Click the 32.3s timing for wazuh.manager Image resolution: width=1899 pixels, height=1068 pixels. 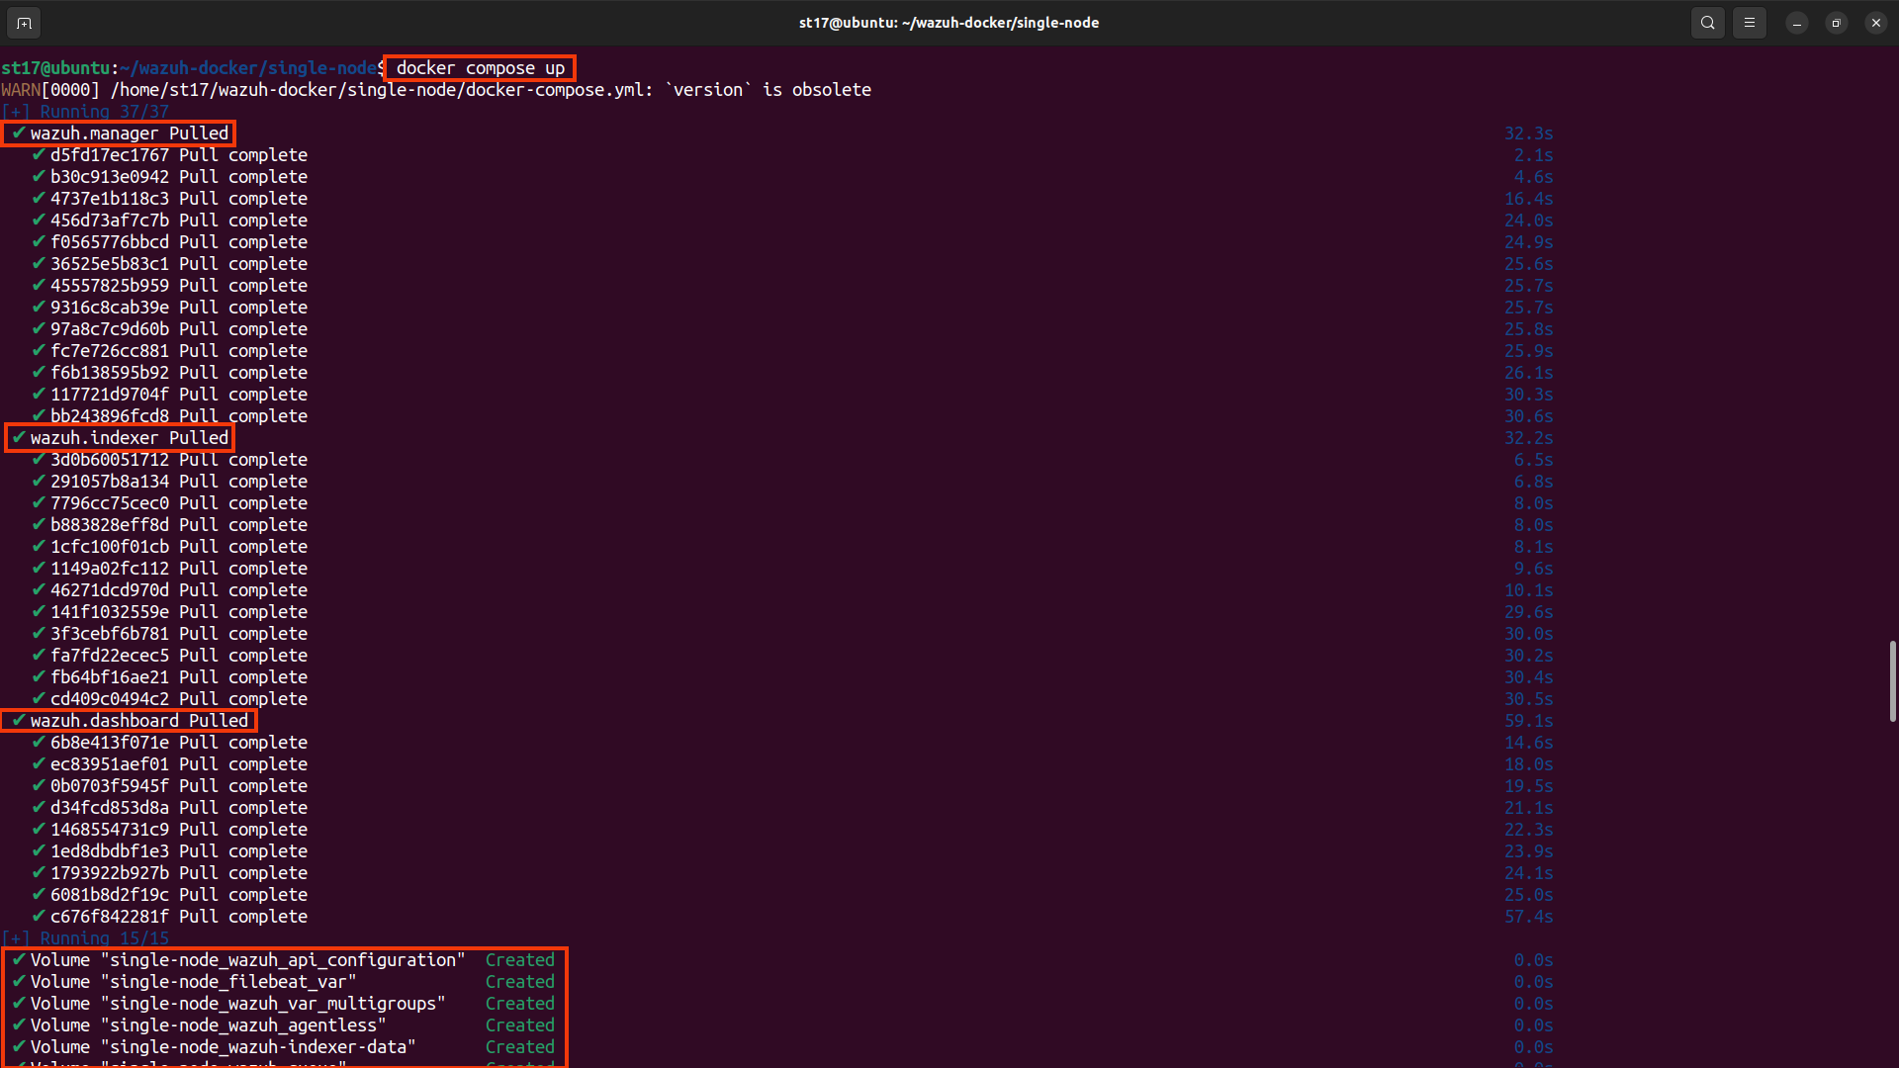(x=1529, y=133)
